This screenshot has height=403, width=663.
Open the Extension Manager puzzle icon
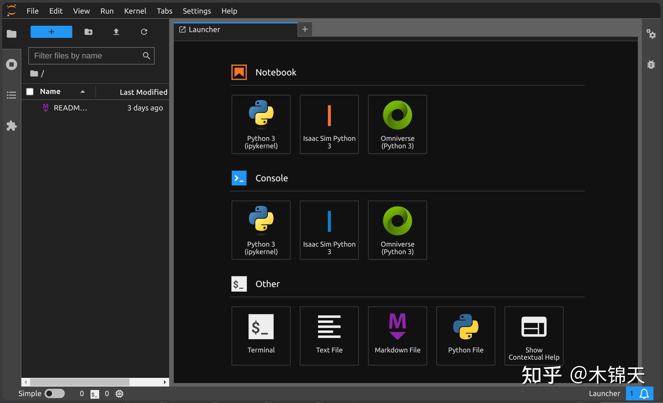pos(12,126)
